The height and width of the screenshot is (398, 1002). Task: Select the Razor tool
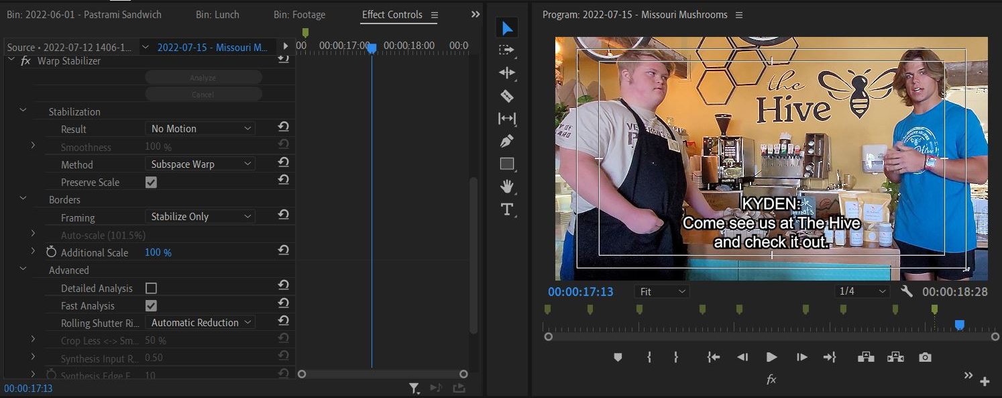[507, 96]
